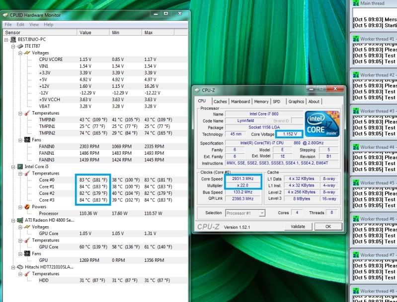Click the ATI Radeon graphics card icon
The height and width of the screenshot is (302, 397).
coord(20,220)
